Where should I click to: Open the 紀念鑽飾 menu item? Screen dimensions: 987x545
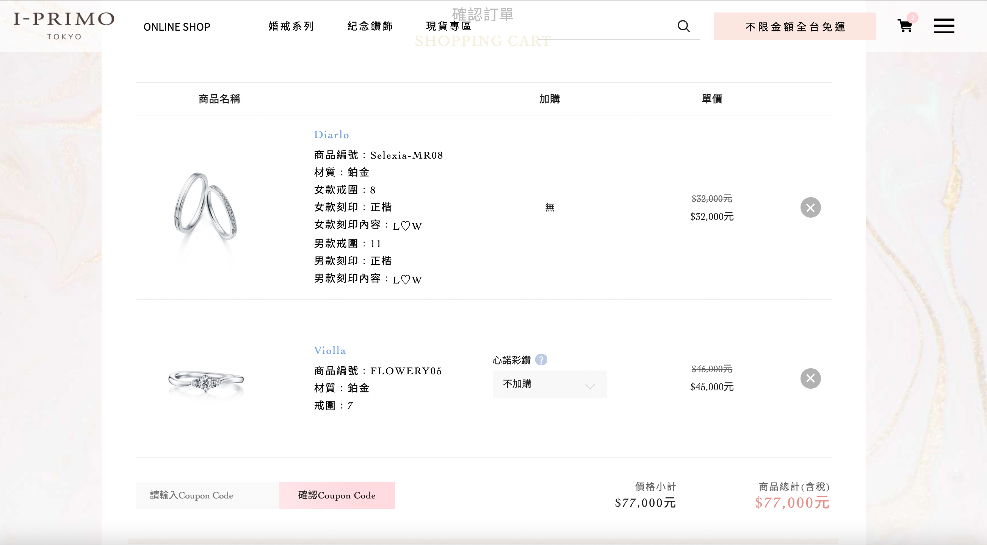tap(370, 26)
